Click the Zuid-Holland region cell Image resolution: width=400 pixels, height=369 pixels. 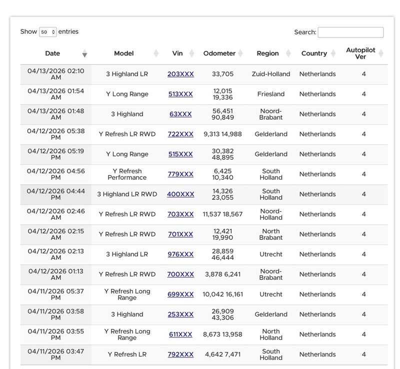click(x=271, y=74)
